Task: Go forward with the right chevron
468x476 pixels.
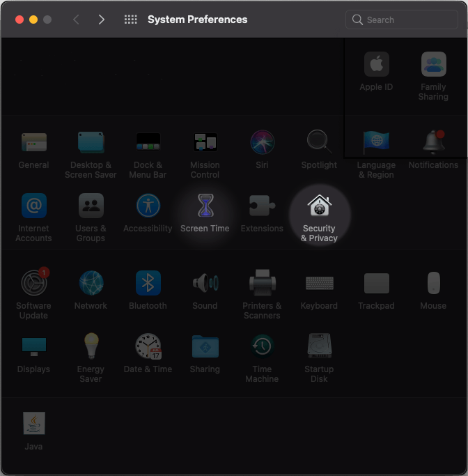Action: (102, 20)
